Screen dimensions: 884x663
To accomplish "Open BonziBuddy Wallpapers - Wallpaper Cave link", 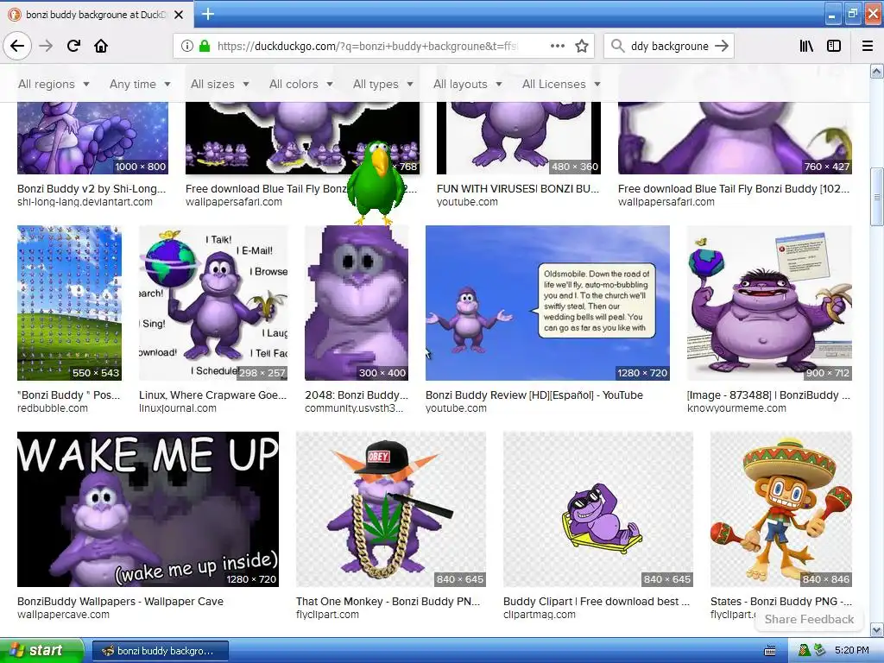I will (120, 602).
